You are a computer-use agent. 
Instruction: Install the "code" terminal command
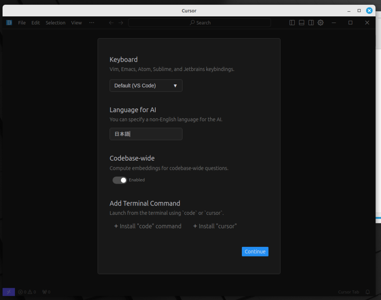pyautogui.click(x=148, y=226)
